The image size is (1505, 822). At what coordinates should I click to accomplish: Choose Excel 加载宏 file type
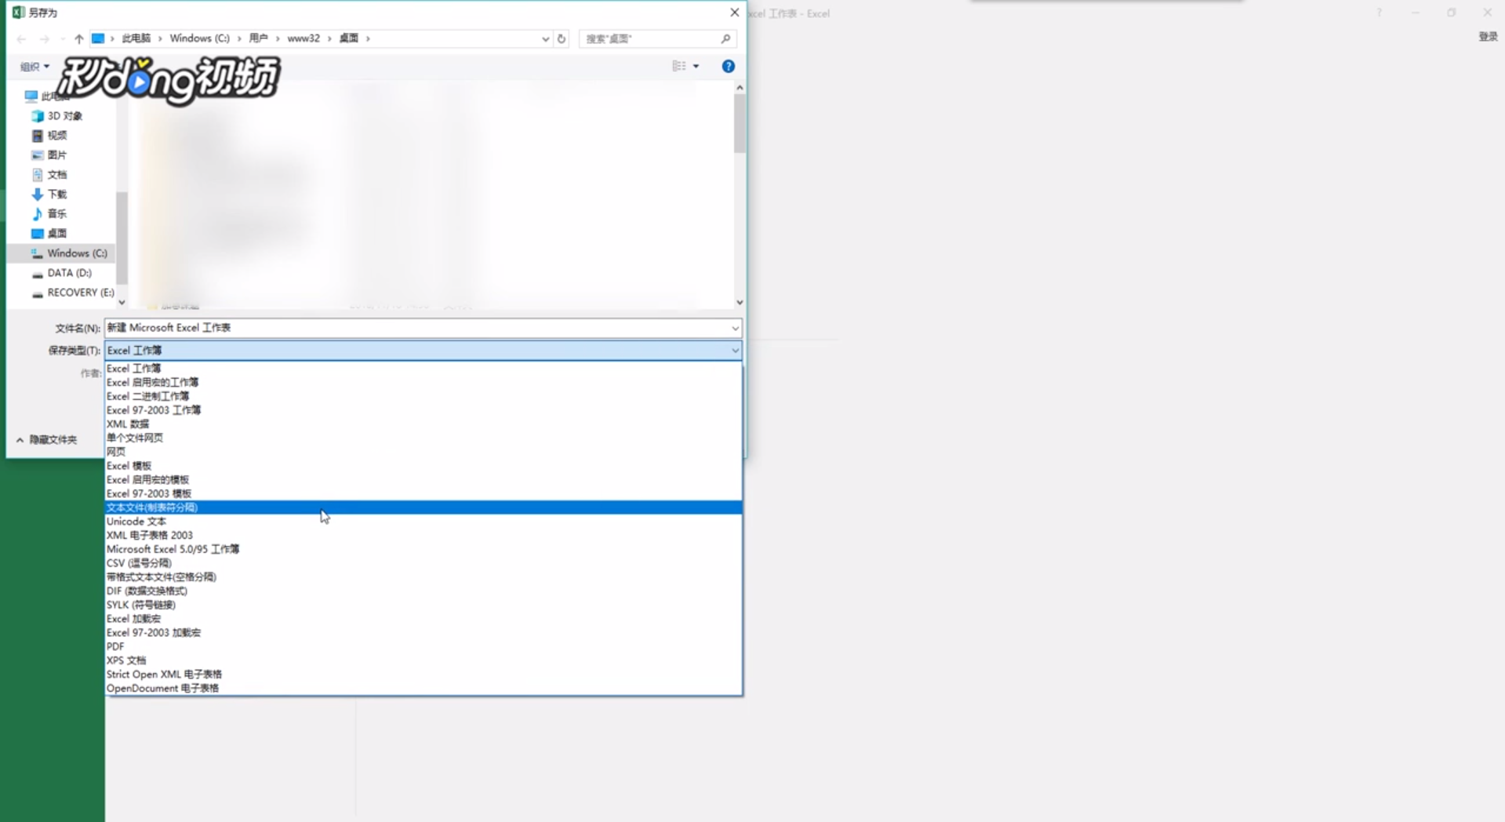(424, 619)
